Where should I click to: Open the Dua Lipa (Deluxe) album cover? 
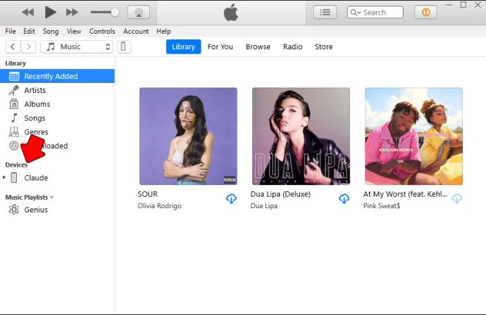(301, 136)
